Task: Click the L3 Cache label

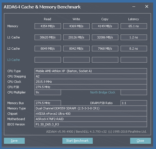Action: 13,60
